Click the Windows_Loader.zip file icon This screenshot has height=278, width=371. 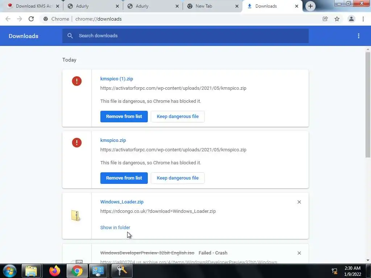76,216
